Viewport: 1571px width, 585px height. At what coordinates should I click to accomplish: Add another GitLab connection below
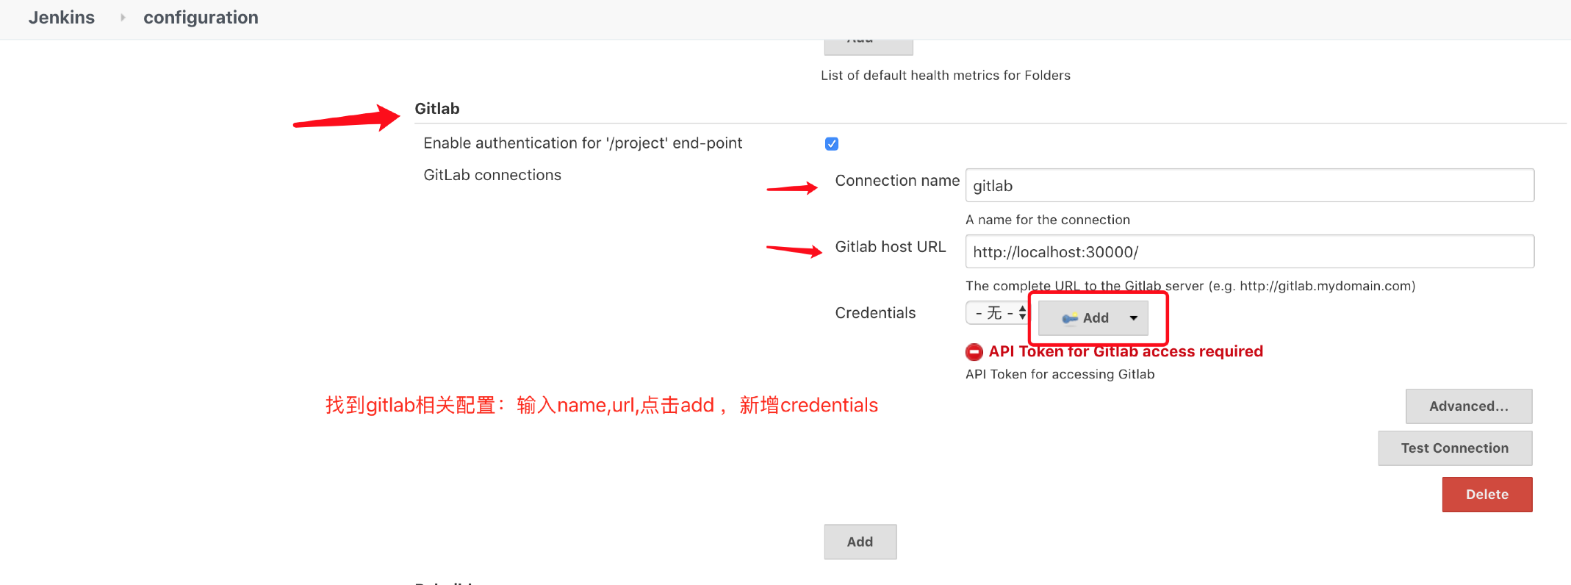(x=860, y=542)
